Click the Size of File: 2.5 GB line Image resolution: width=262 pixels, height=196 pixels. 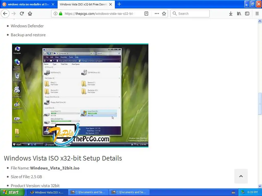(26, 177)
